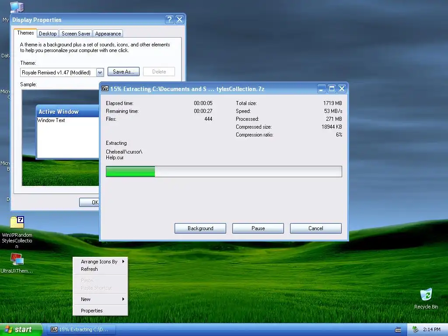Click the Royale Remixed theme combo box
Screen dimensions: 448x336
[62, 73]
